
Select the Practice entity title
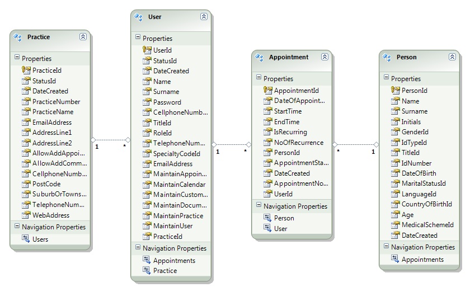[x=39, y=37]
